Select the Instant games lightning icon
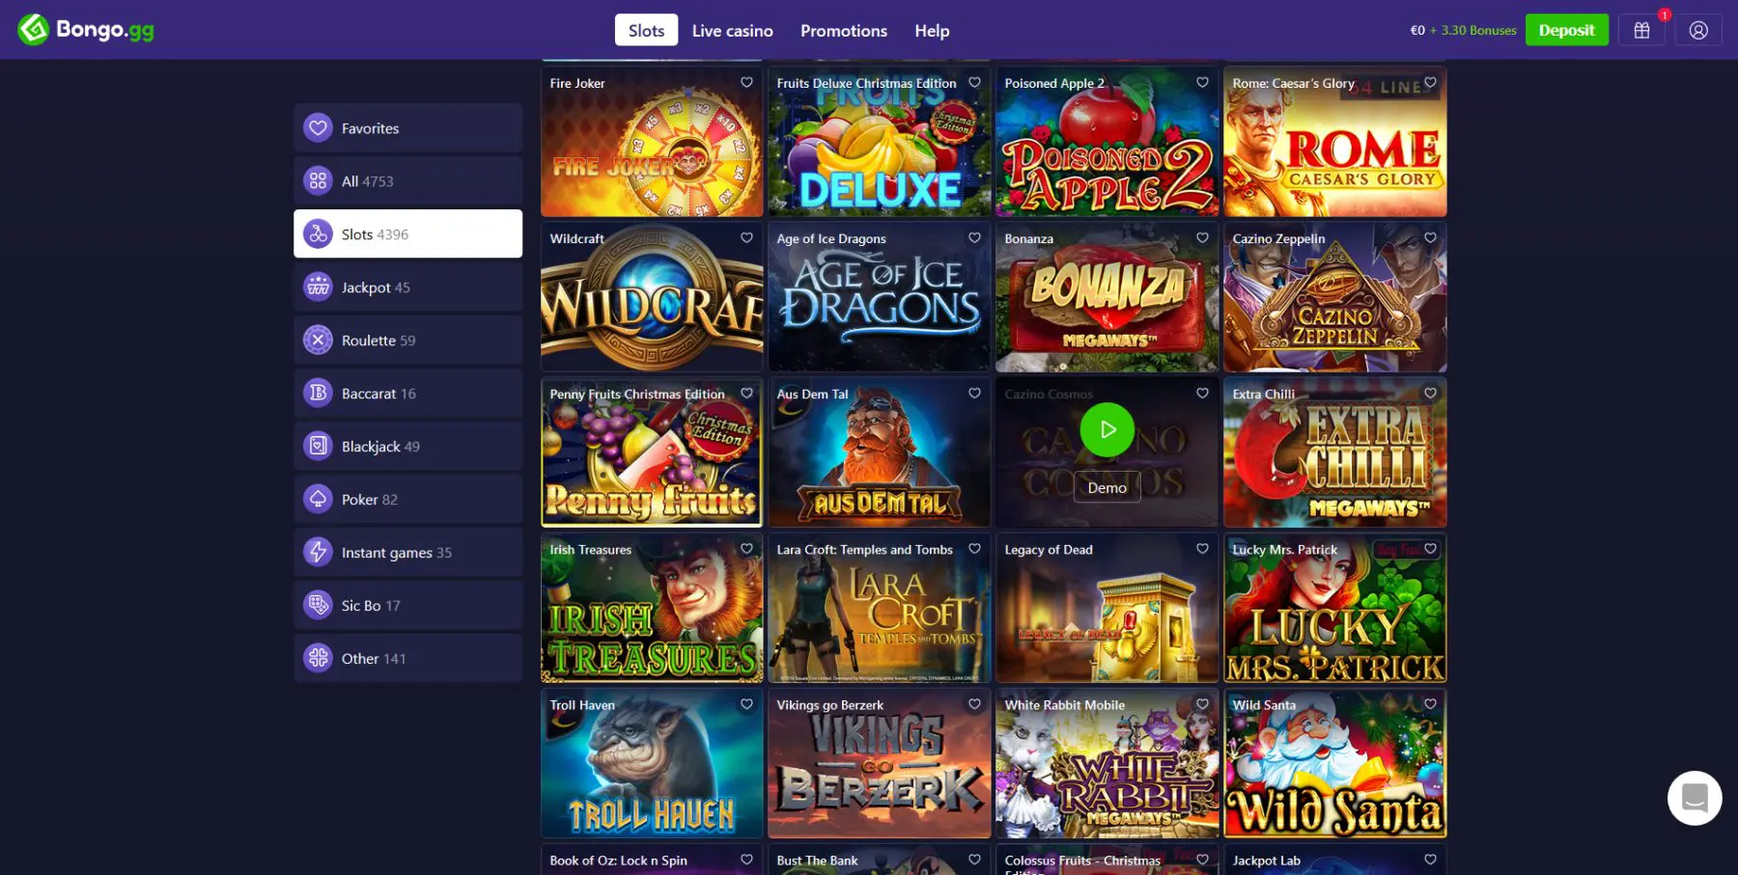The image size is (1738, 875). coord(317,552)
